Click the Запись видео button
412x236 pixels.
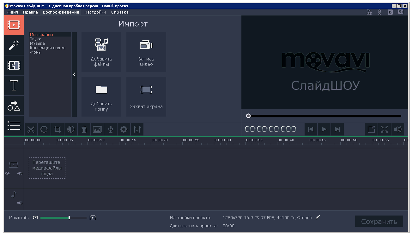pyautogui.click(x=146, y=52)
